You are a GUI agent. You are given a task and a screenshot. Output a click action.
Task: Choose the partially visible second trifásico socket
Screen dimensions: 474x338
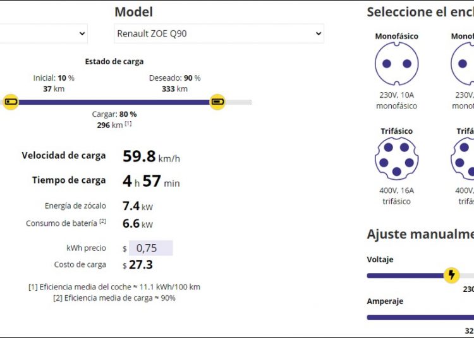(465, 160)
